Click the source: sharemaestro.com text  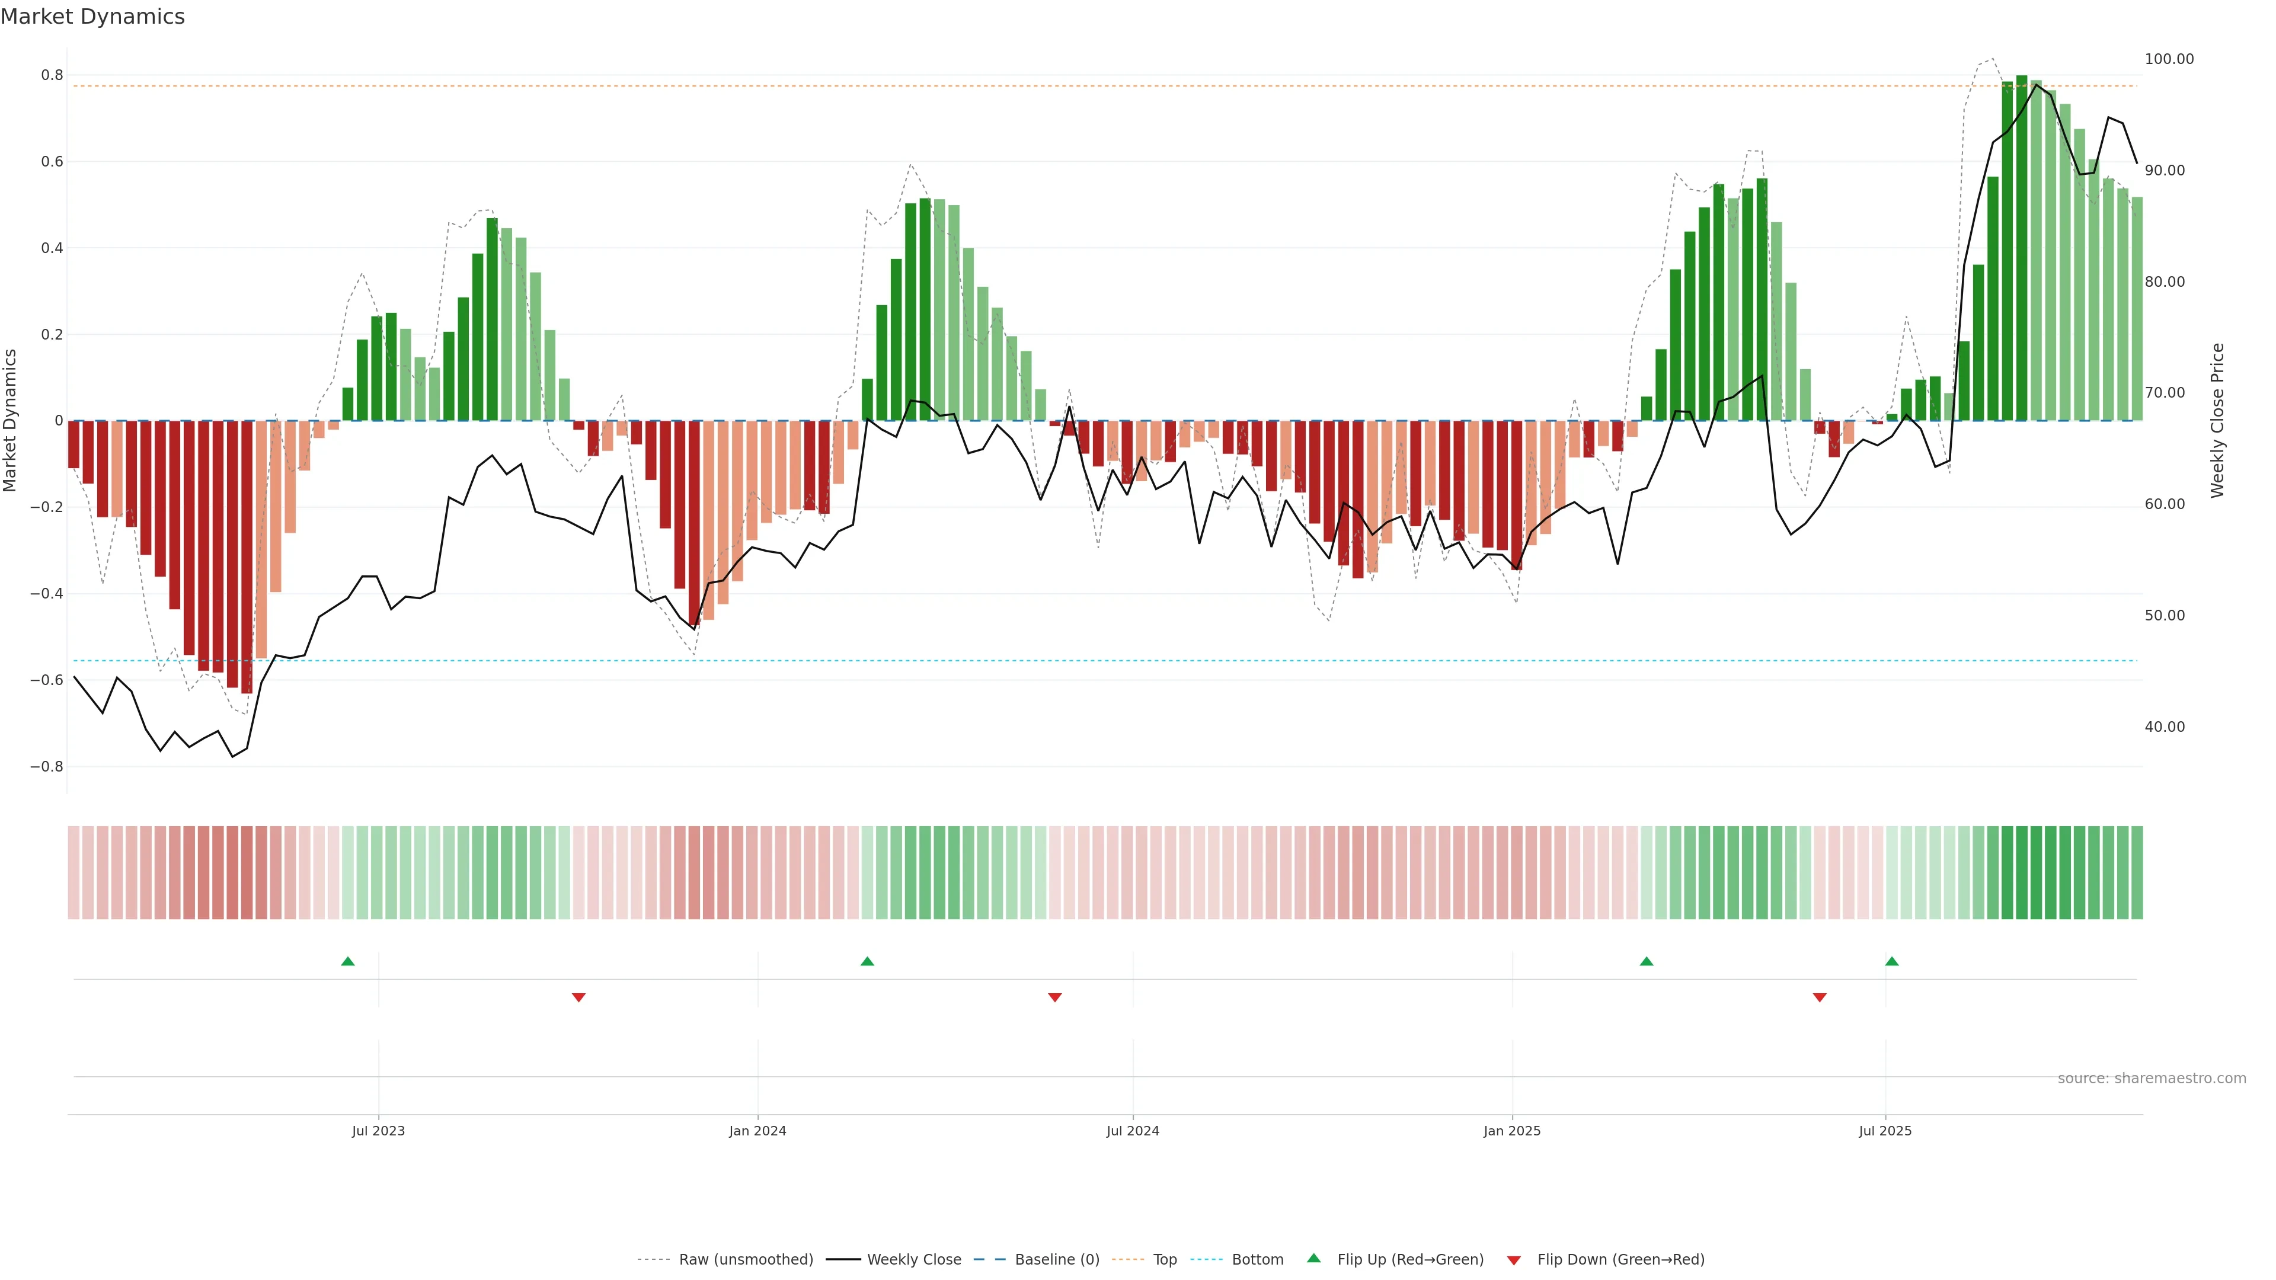click(x=2152, y=1079)
